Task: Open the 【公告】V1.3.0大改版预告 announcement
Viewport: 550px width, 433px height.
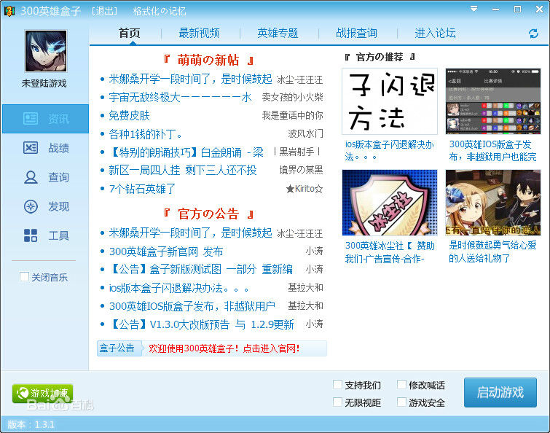Action: (201, 324)
